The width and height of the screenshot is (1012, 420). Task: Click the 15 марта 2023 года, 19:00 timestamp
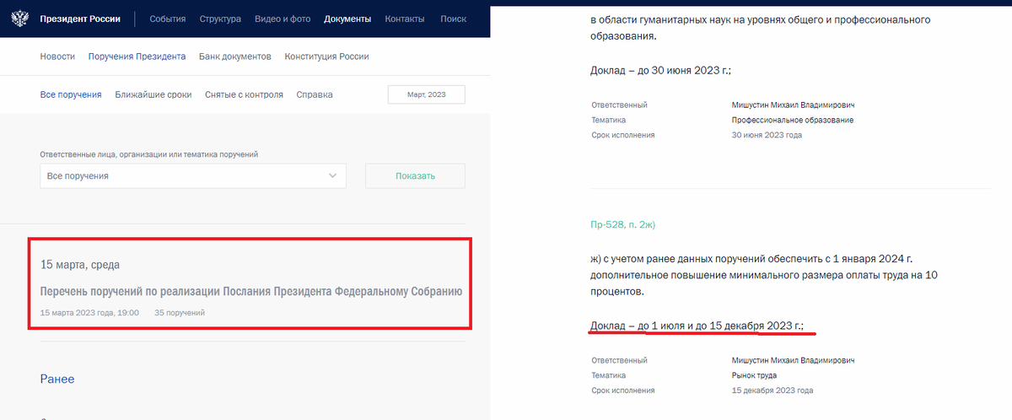tap(91, 313)
